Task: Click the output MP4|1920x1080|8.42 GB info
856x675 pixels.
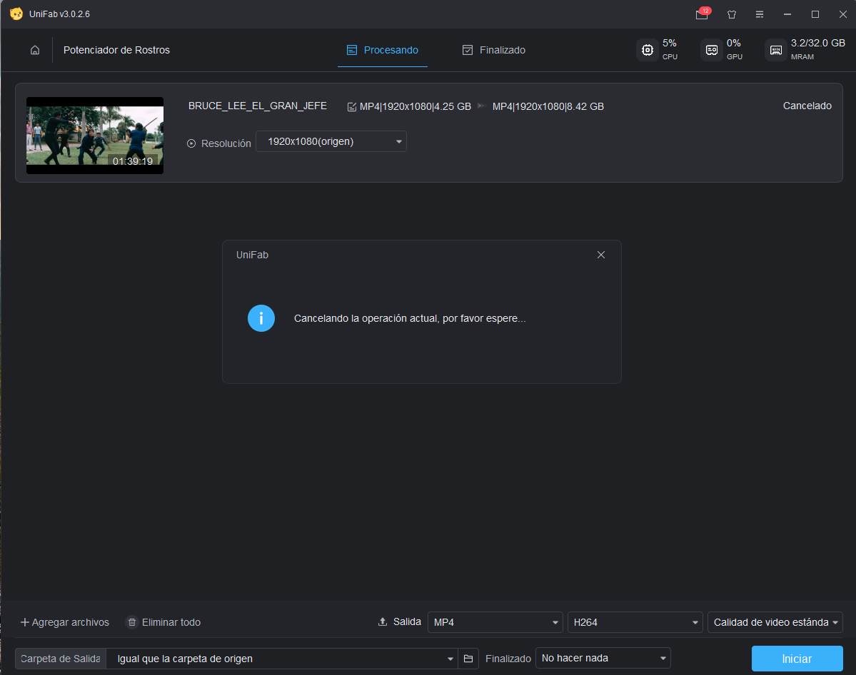Action: tap(548, 106)
